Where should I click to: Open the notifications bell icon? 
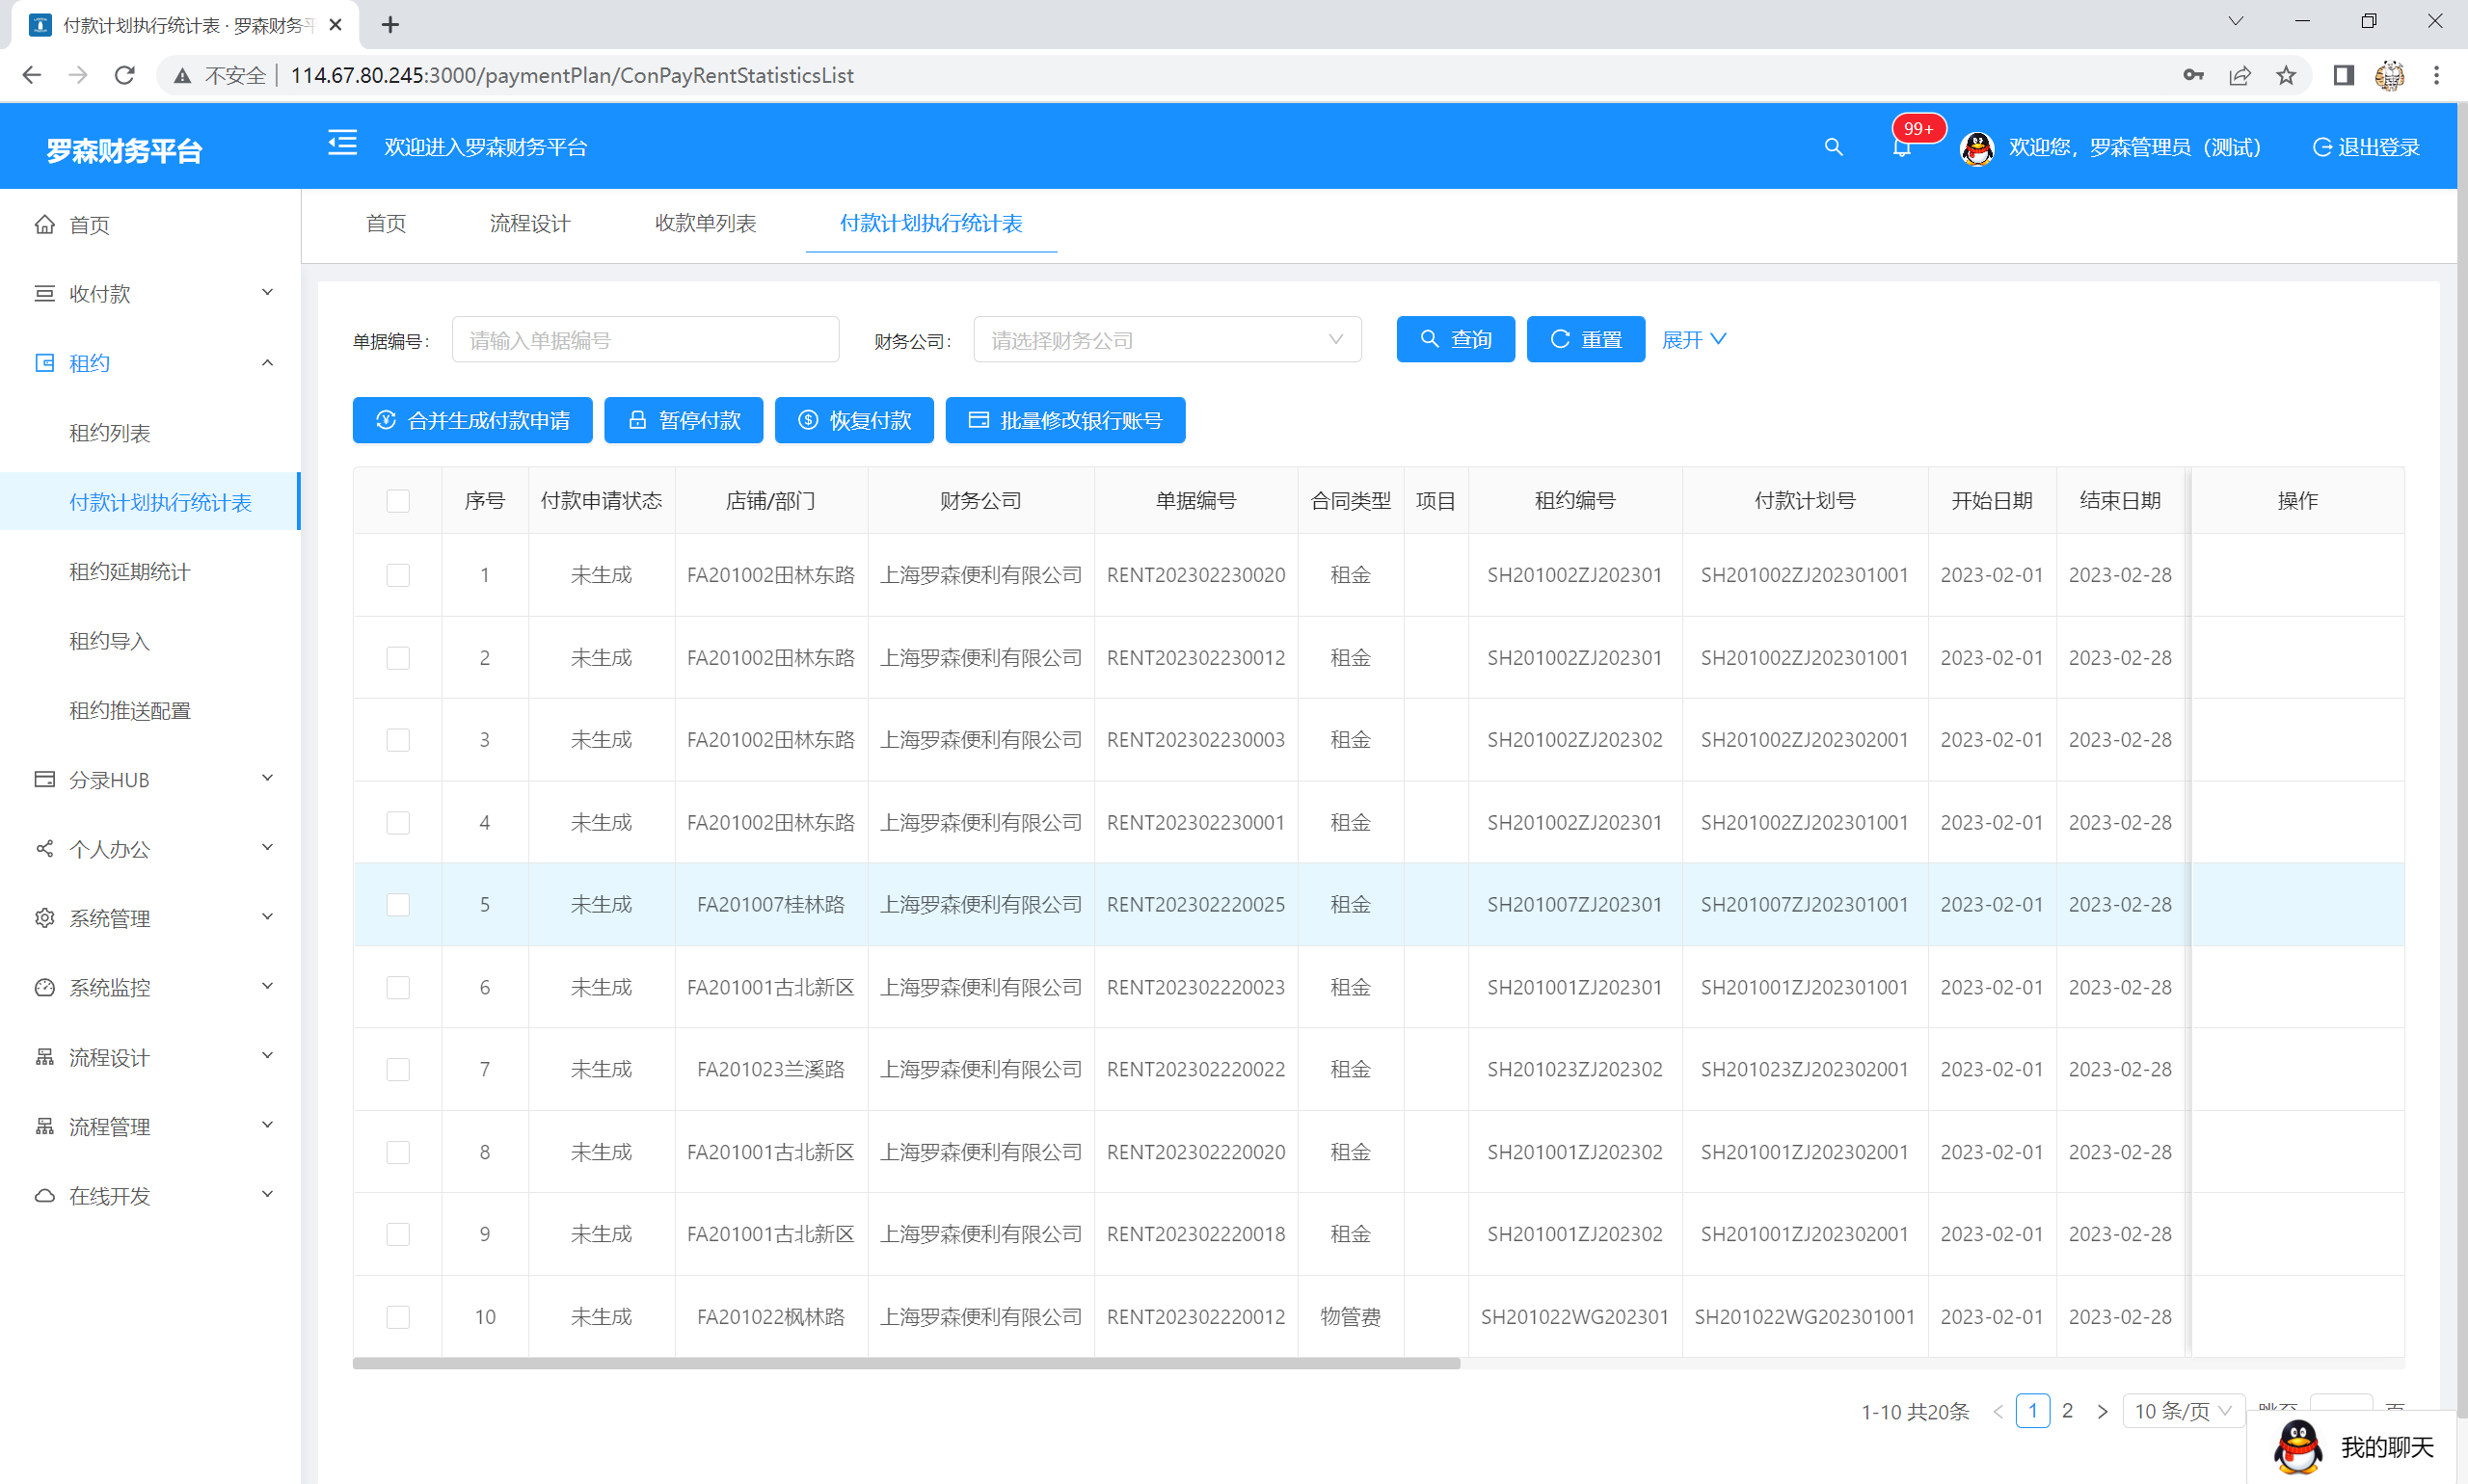tap(1901, 149)
